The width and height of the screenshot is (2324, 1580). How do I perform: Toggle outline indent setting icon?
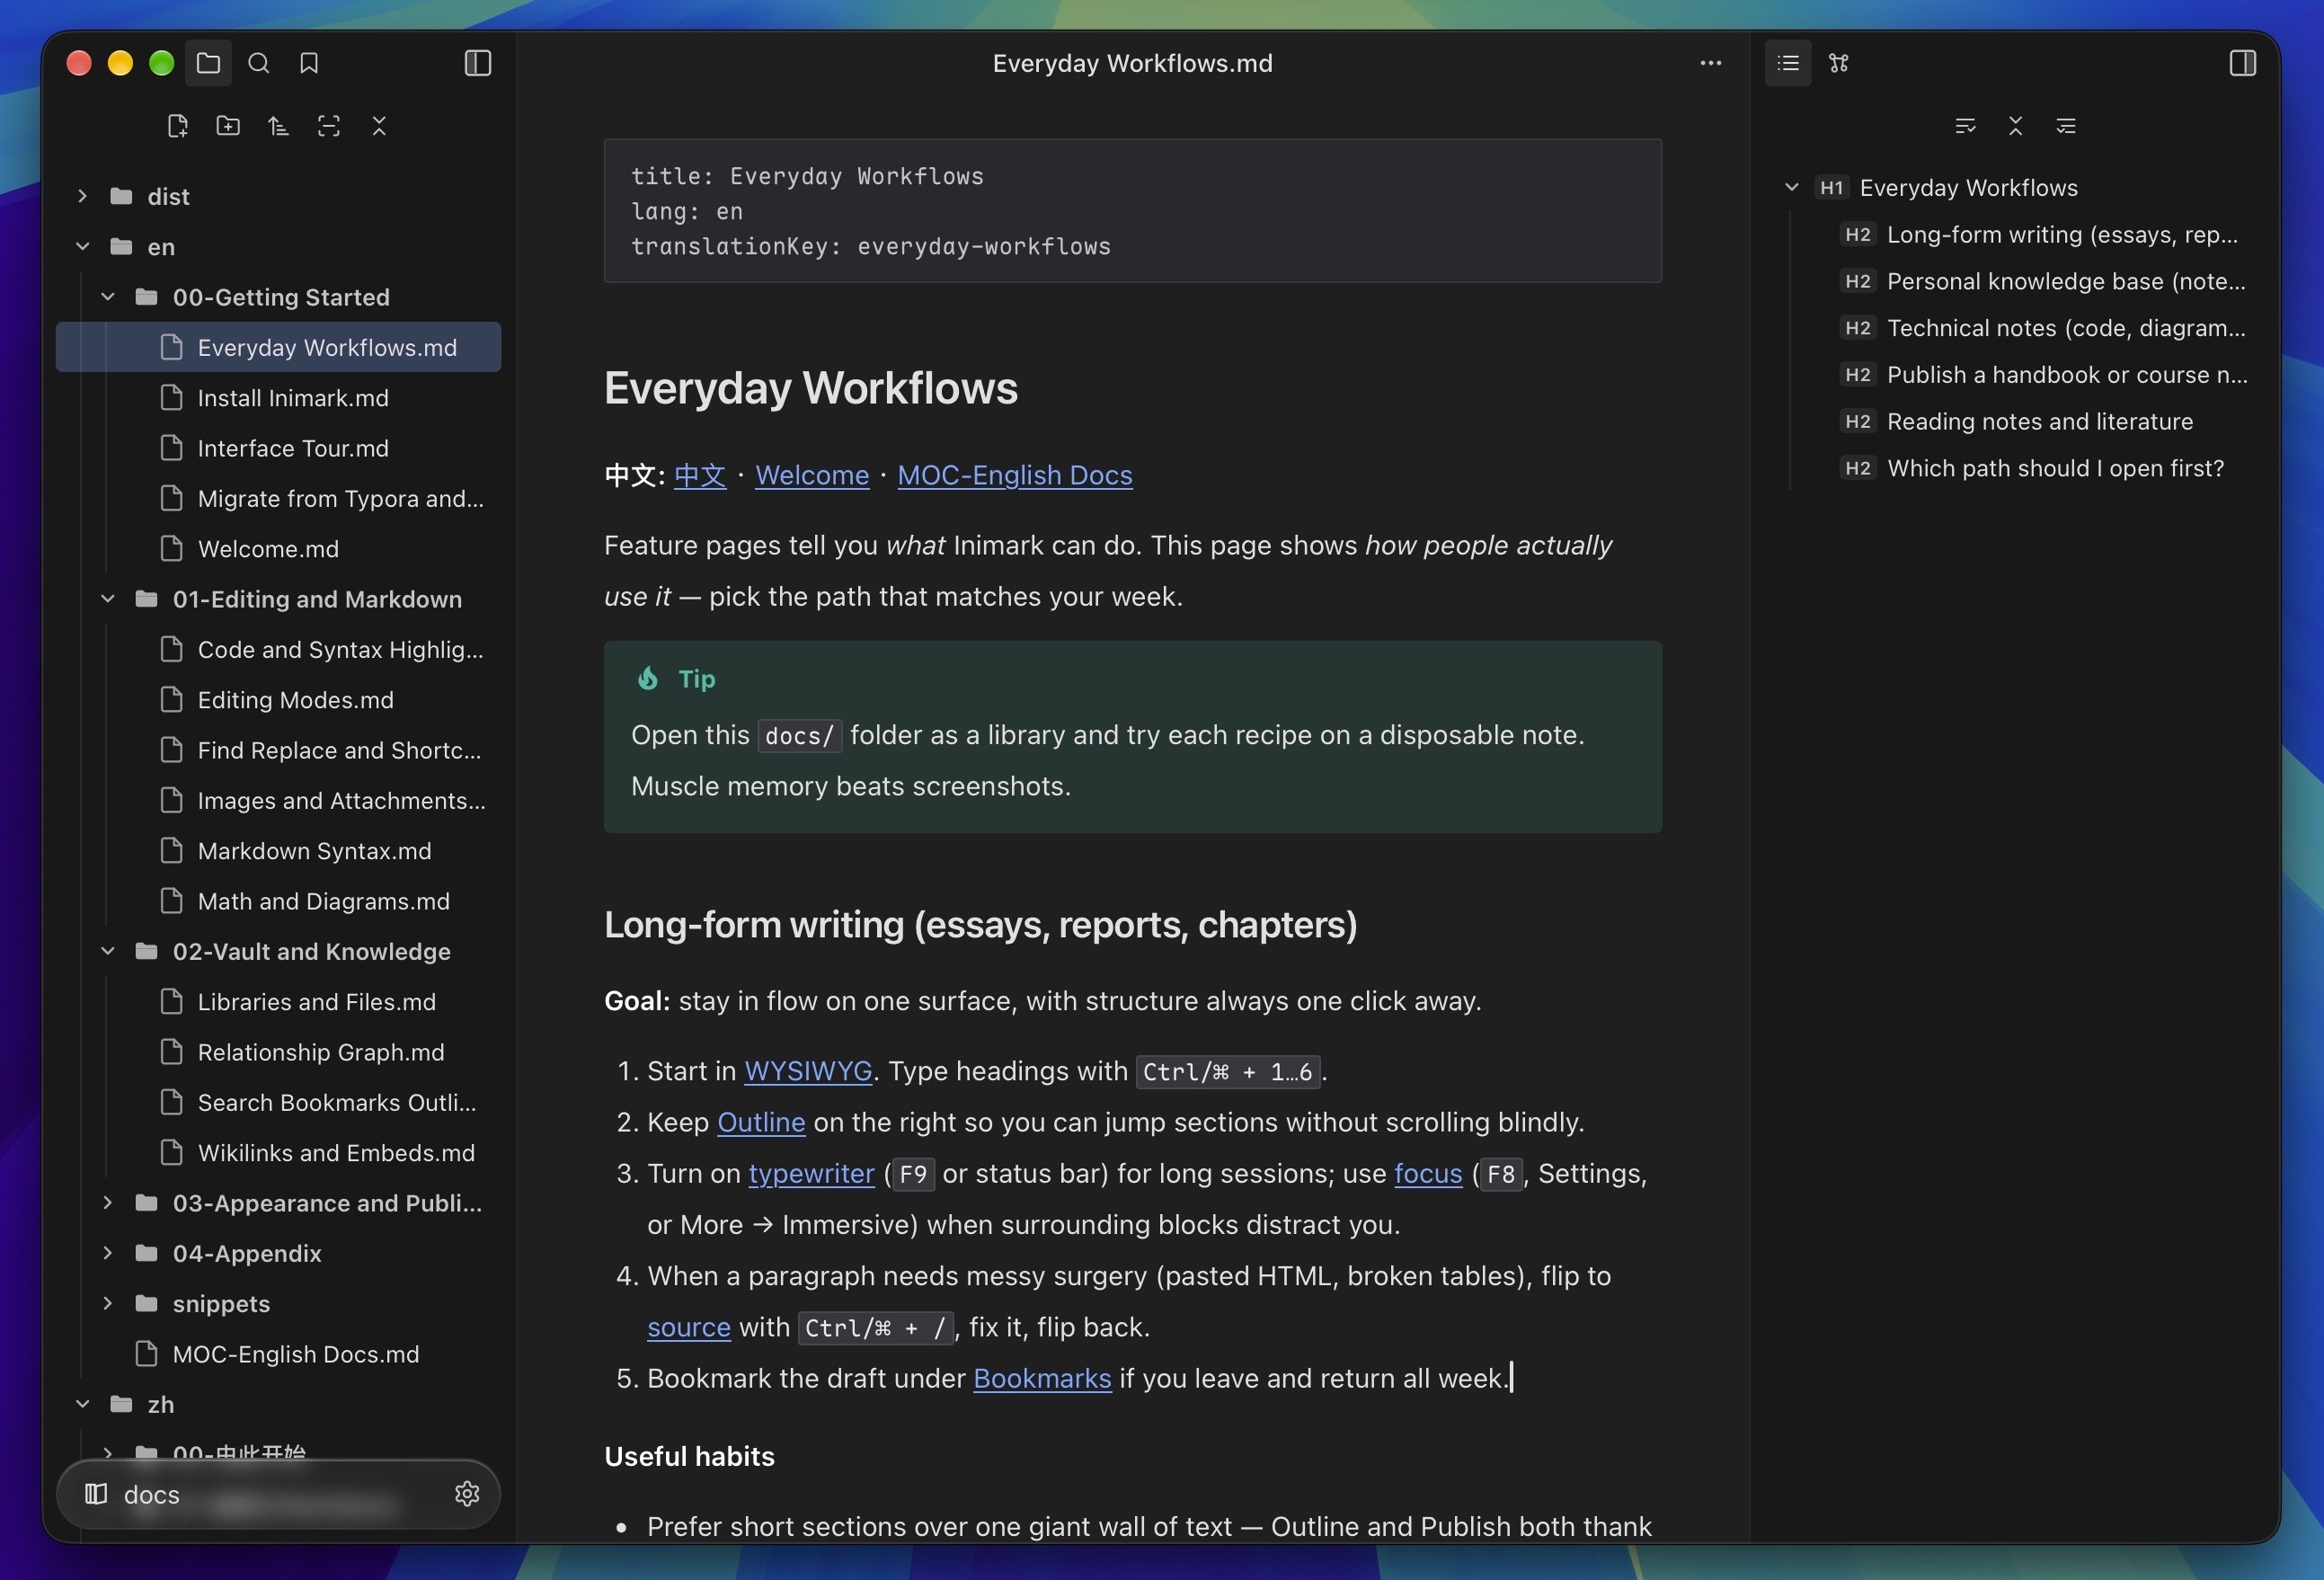coord(2066,126)
